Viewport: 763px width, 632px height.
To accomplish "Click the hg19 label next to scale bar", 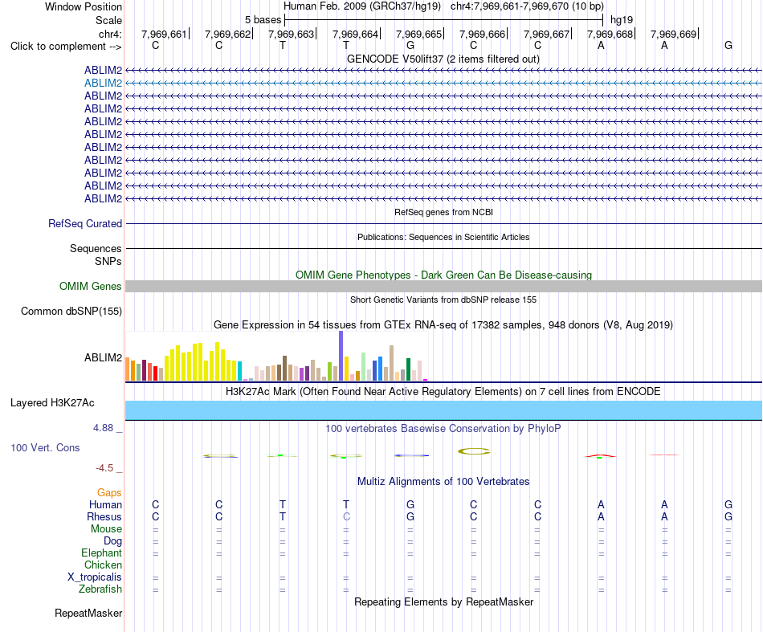I will 622,20.
